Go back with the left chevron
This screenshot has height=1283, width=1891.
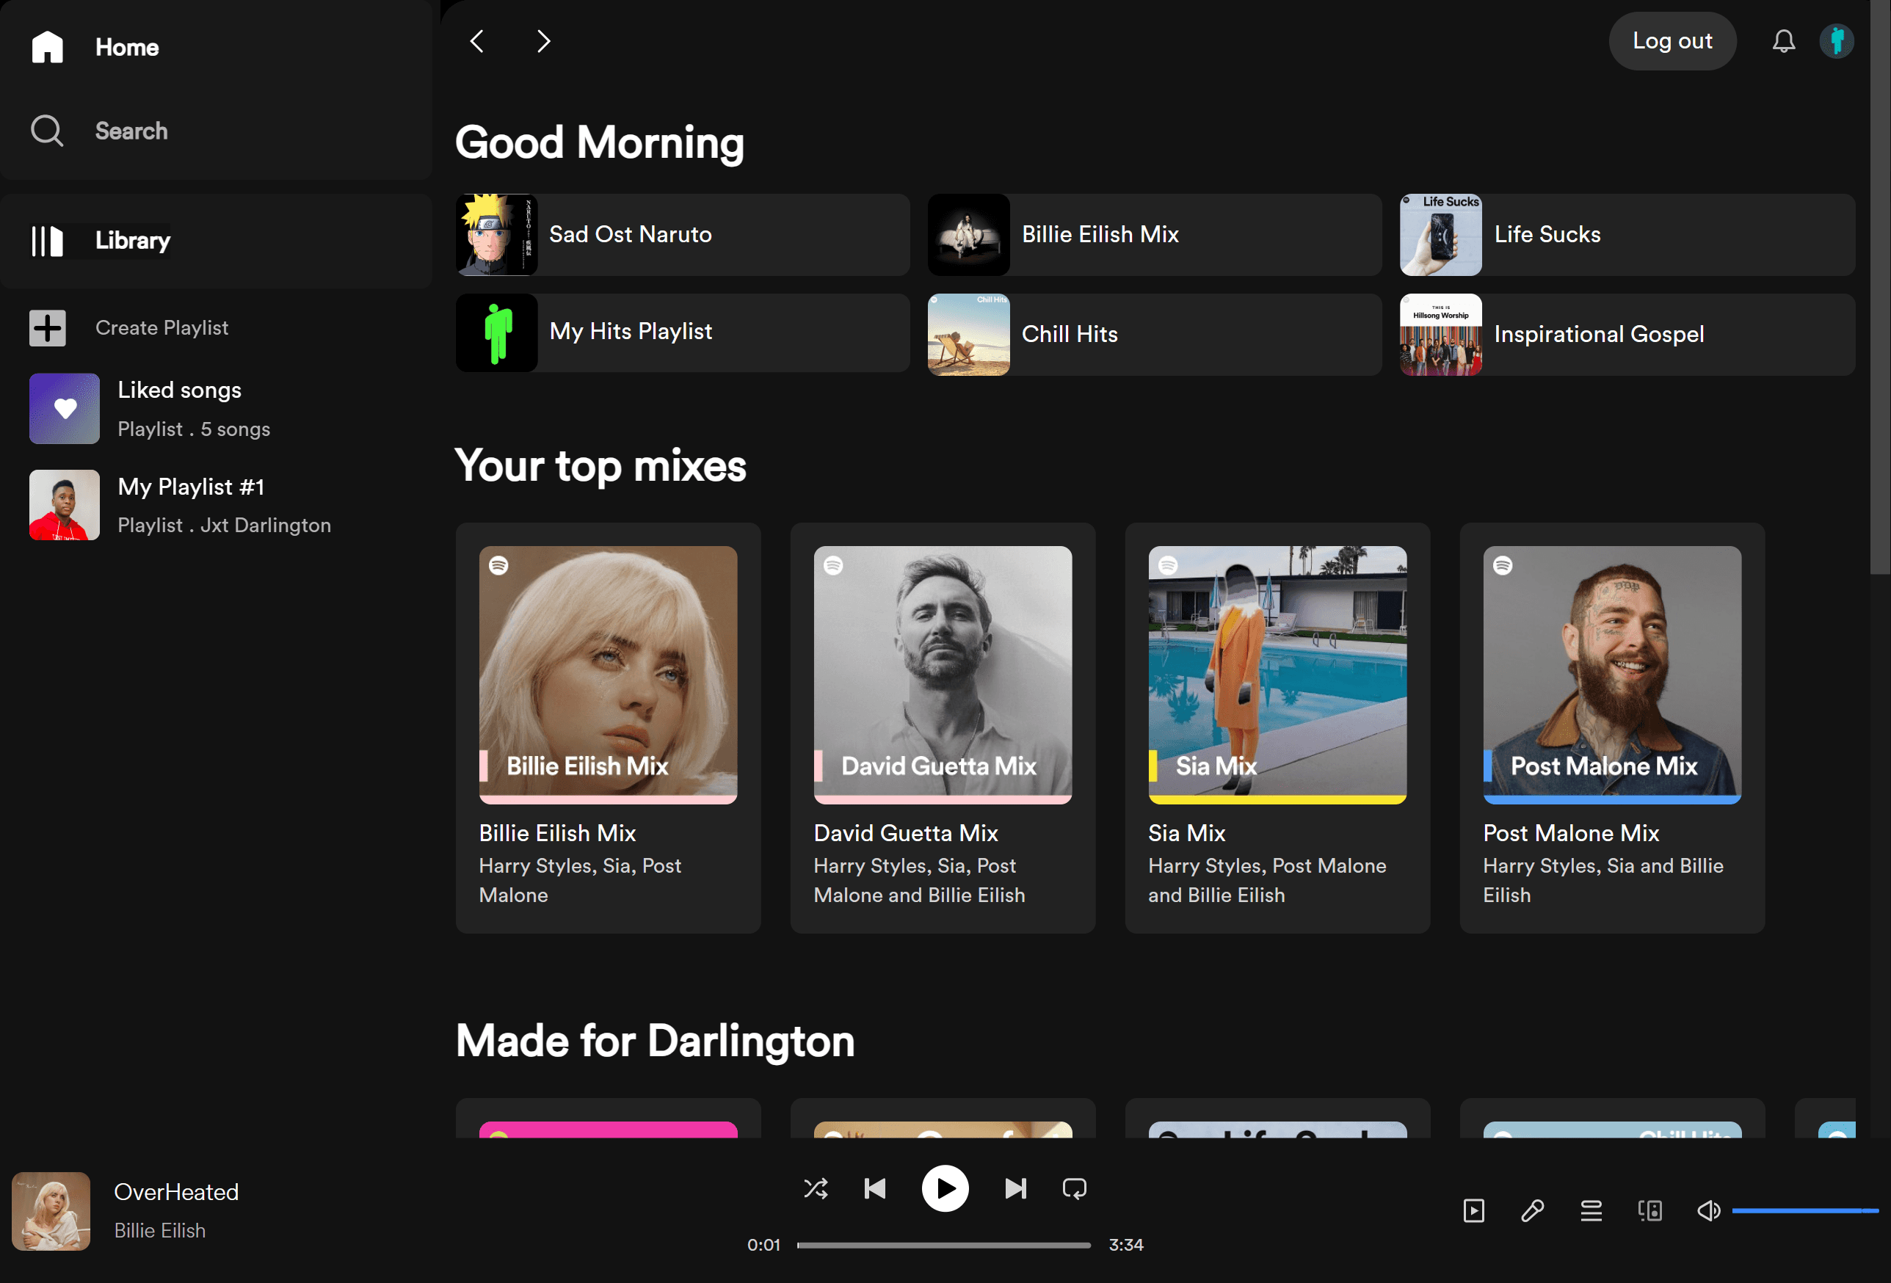click(x=478, y=42)
